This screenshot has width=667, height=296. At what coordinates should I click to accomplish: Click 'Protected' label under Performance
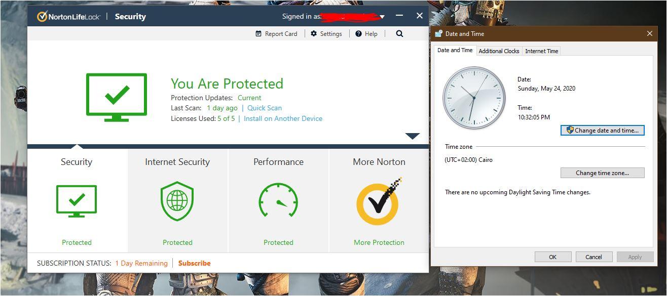[278, 242]
